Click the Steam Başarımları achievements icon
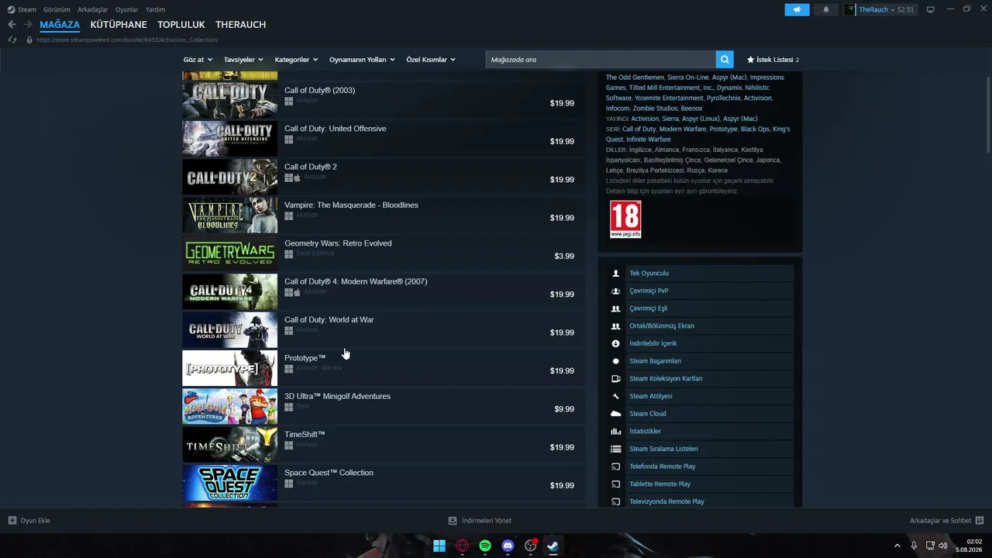992x558 pixels. 615,361
